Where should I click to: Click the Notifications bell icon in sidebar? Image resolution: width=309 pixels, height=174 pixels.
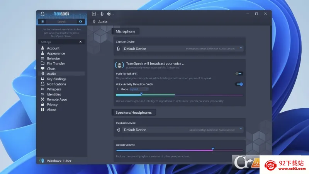tap(42, 84)
